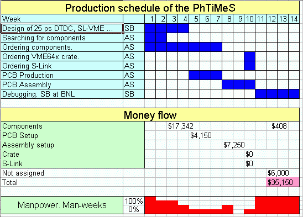Viewport: 303px width, 217px height.
Task: Click the $408 components cell
Action: tap(279, 126)
